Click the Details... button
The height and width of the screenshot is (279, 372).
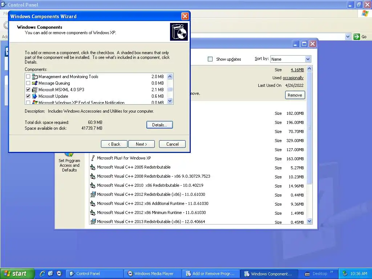point(159,125)
